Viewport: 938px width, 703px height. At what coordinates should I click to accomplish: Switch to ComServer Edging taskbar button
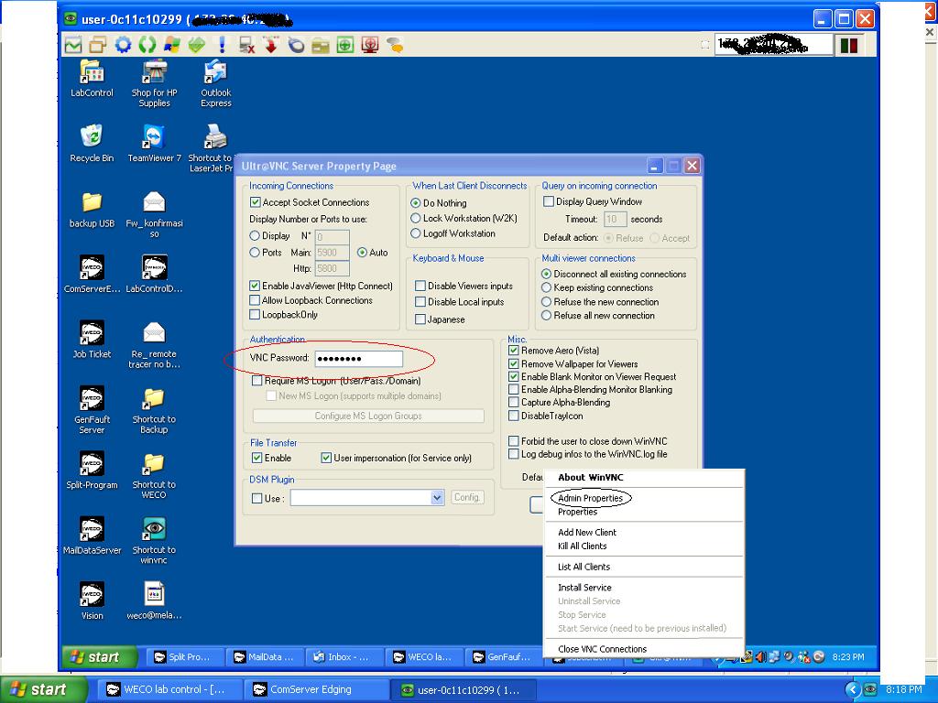click(316, 690)
